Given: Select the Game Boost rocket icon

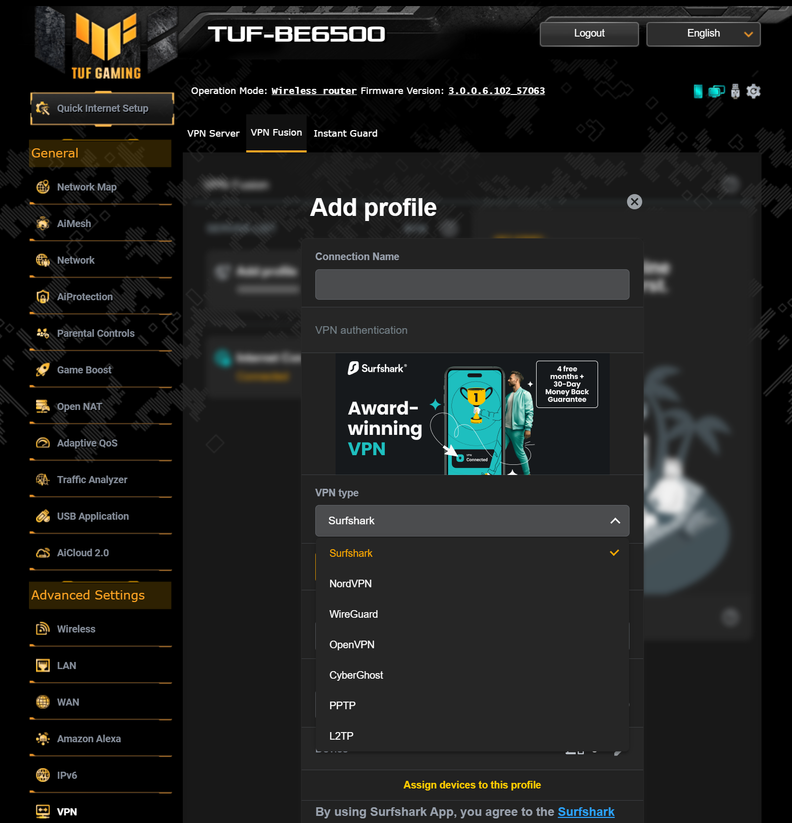Looking at the screenshot, I should 43,370.
